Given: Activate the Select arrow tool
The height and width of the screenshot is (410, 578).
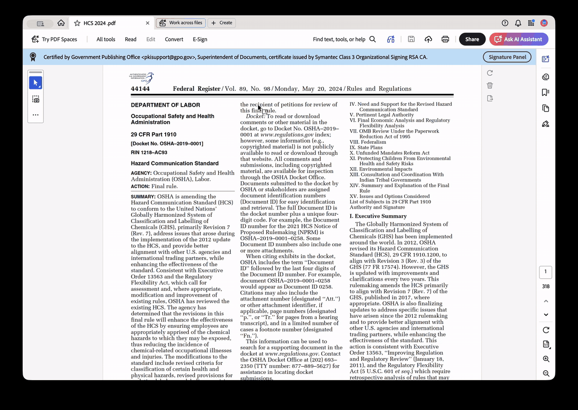Looking at the screenshot, I should [35, 83].
